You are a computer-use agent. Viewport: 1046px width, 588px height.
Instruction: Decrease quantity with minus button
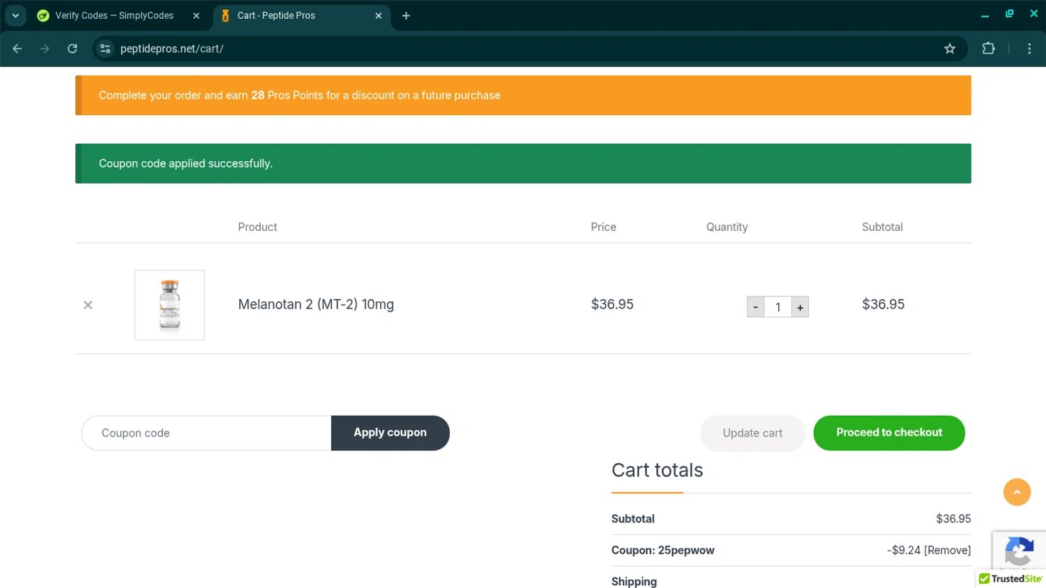pos(755,307)
